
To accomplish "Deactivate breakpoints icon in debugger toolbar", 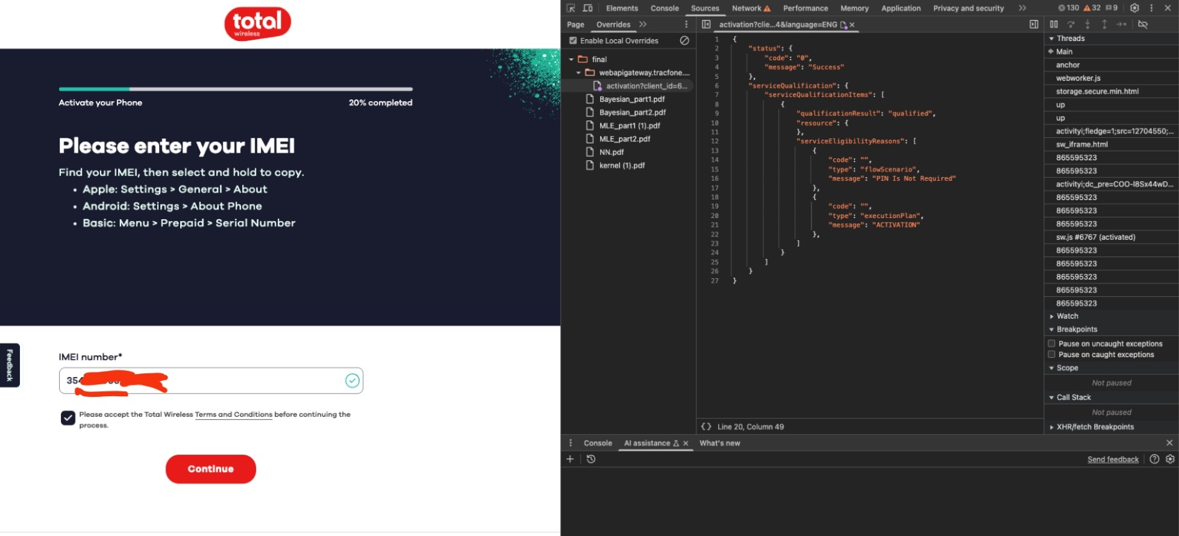I will (x=1142, y=24).
